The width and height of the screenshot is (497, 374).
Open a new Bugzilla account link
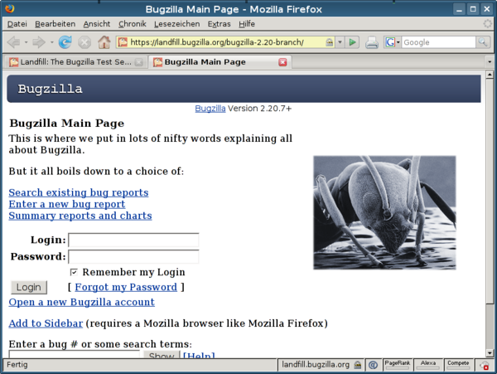(x=81, y=302)
